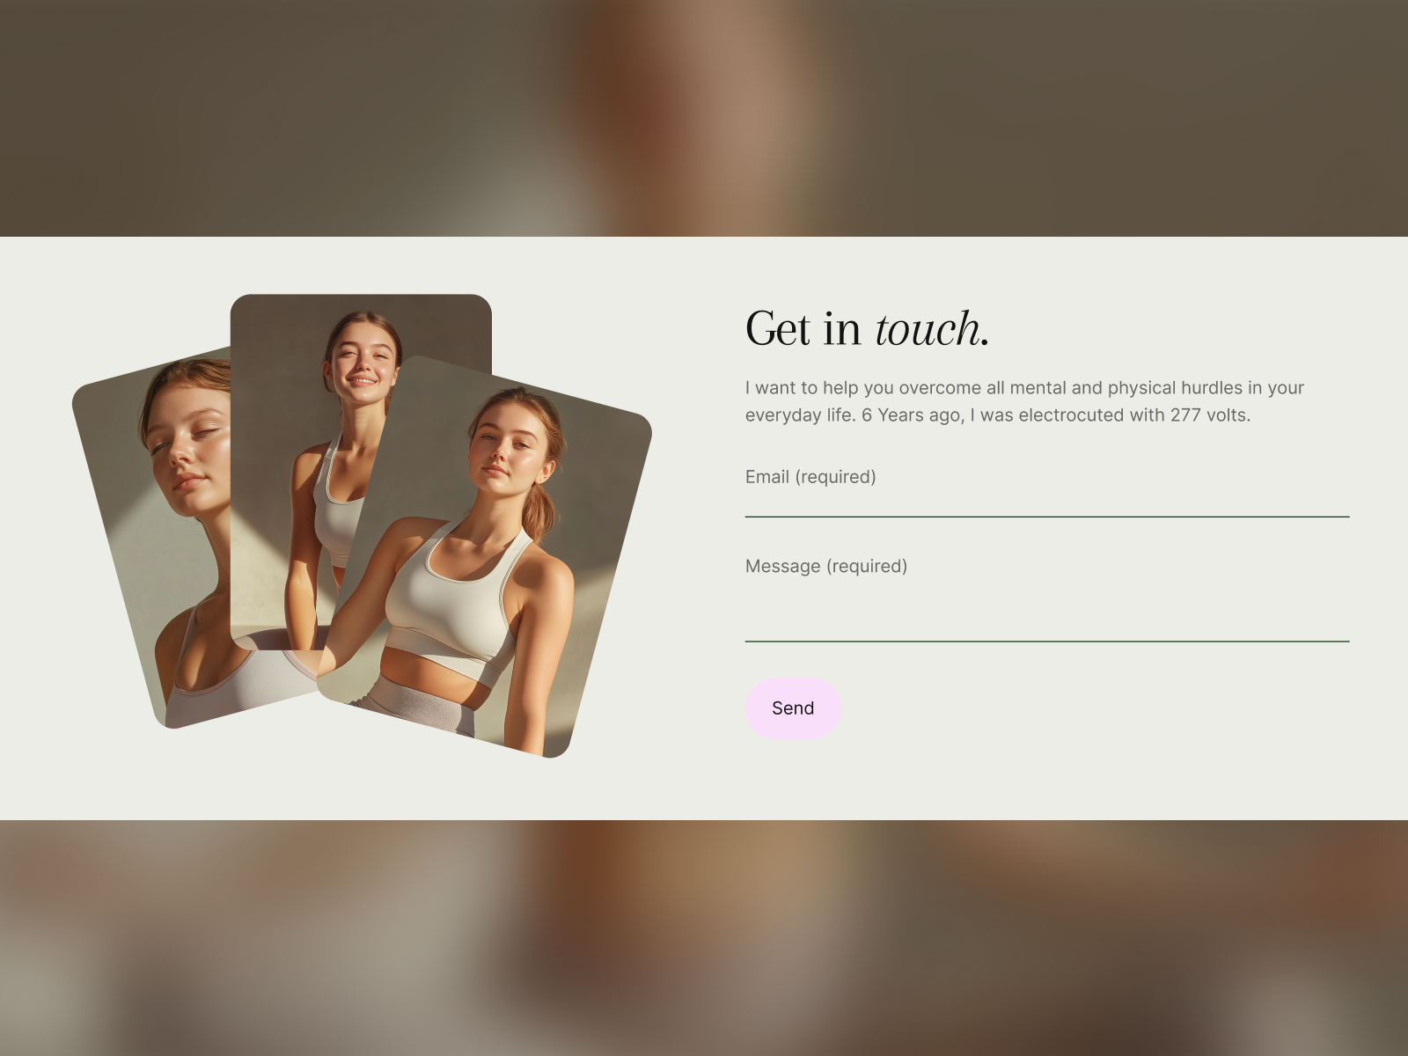Click the underline below the Email field
Viewport: 1408px width, 1056px height.
[x=1047, y=517]
